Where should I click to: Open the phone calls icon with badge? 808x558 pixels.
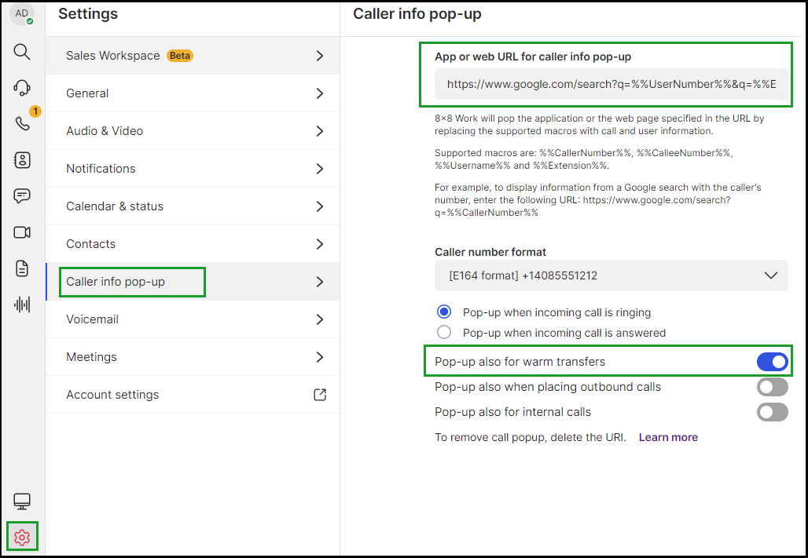click(22, 123)
